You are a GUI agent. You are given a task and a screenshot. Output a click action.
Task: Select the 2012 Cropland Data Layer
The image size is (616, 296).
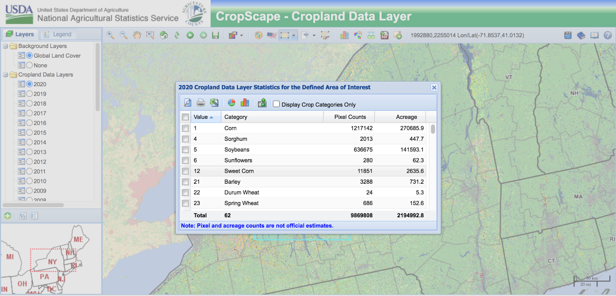tap(30, 161)
